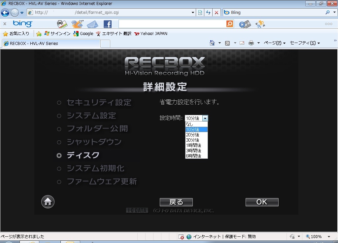Image resolution: width=338 pixels, height=243 pixels.
Task: Click the browser back arrow button
Action: (5, 13)
